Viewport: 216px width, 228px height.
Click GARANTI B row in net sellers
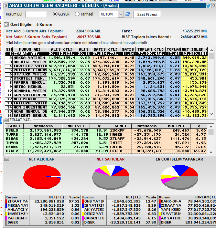click(120, 218)
